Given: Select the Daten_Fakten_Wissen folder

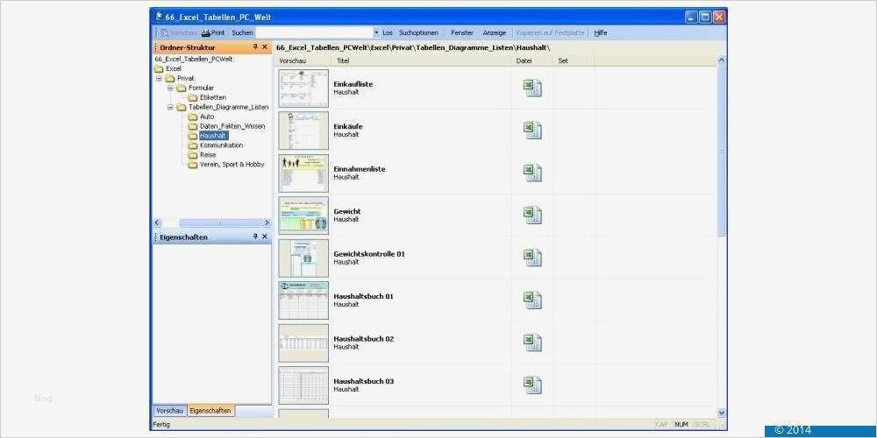Looking at the screenshot, I should click(x=232, y=126).
